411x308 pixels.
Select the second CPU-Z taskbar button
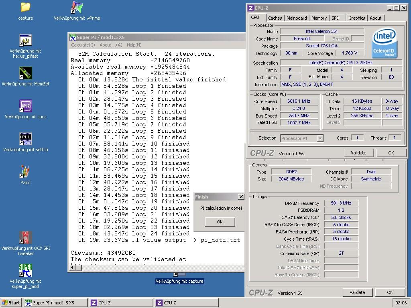click(x=187, y=303)
